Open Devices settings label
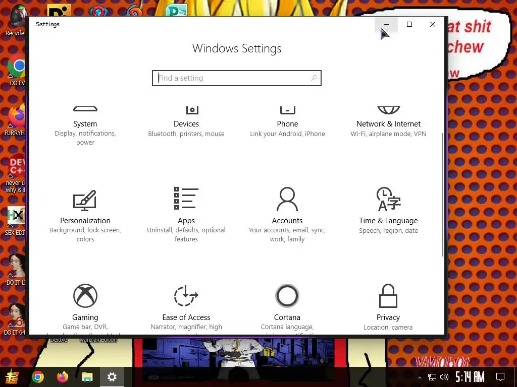Viewport: 517px width, 387px height. (186, 124)
